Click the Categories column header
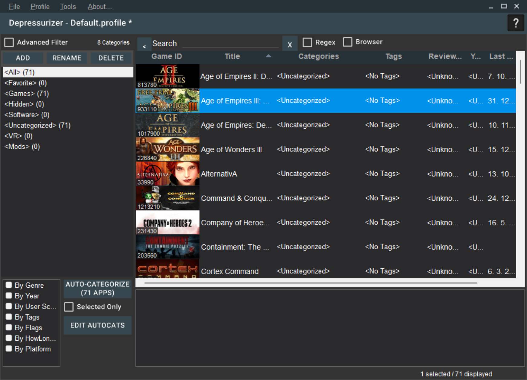 (x=318, y=56)
